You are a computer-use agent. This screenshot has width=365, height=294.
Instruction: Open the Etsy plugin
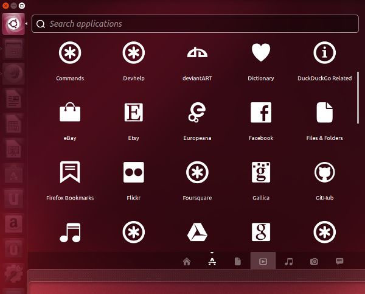133,113
